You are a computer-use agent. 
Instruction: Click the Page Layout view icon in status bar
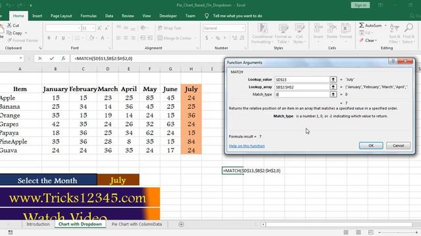coord(358,232)
